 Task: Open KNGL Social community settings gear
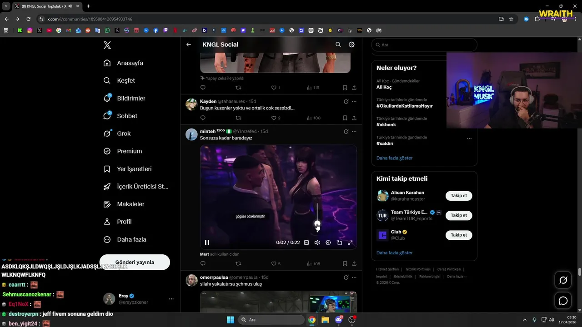point(351,45)
